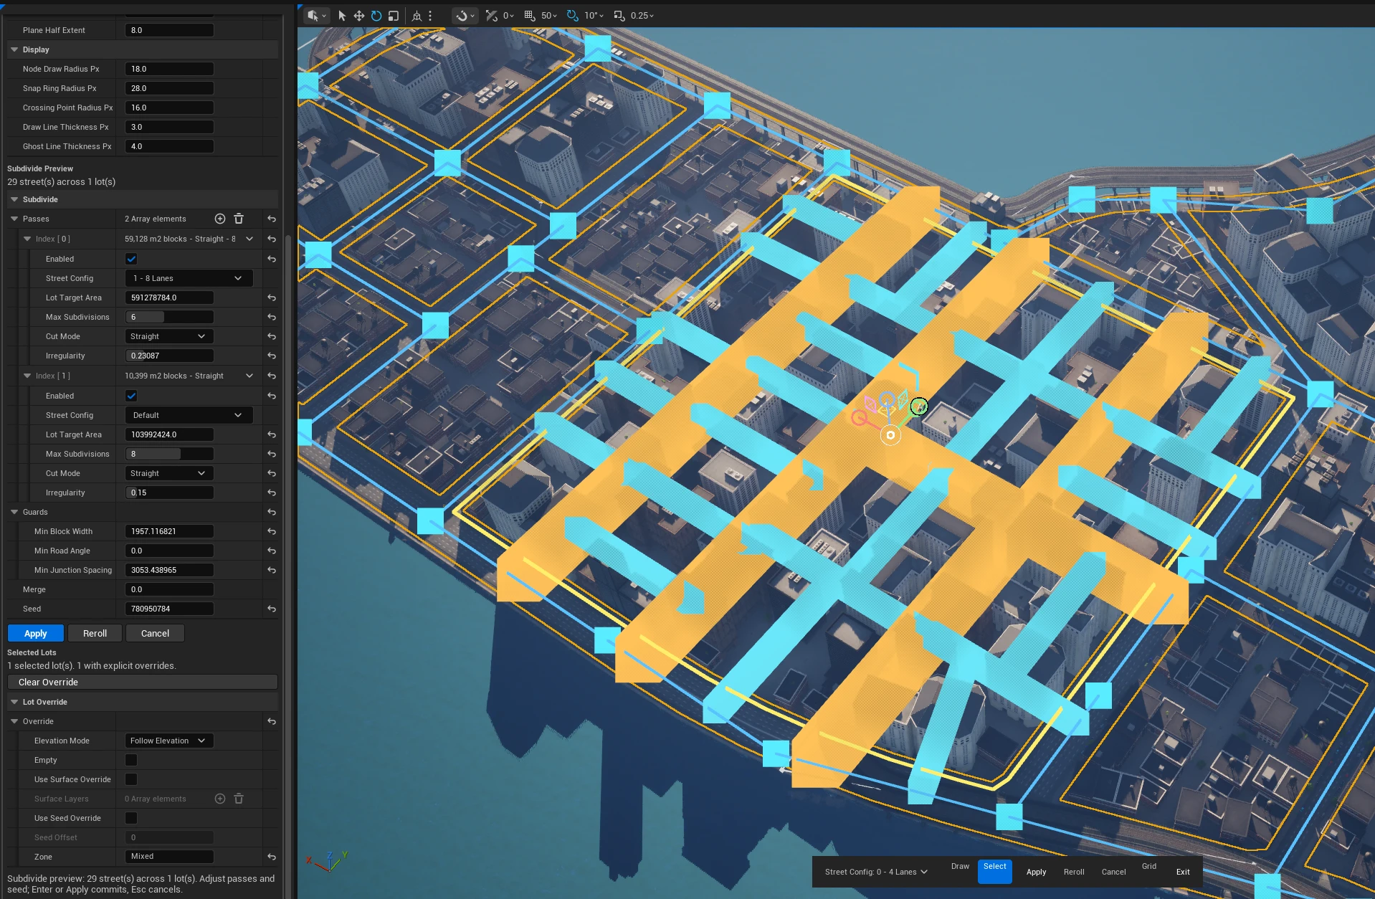1375x899 pixels.
Task: Enable Use Surface Override checkbox
Action: point(131,779)
